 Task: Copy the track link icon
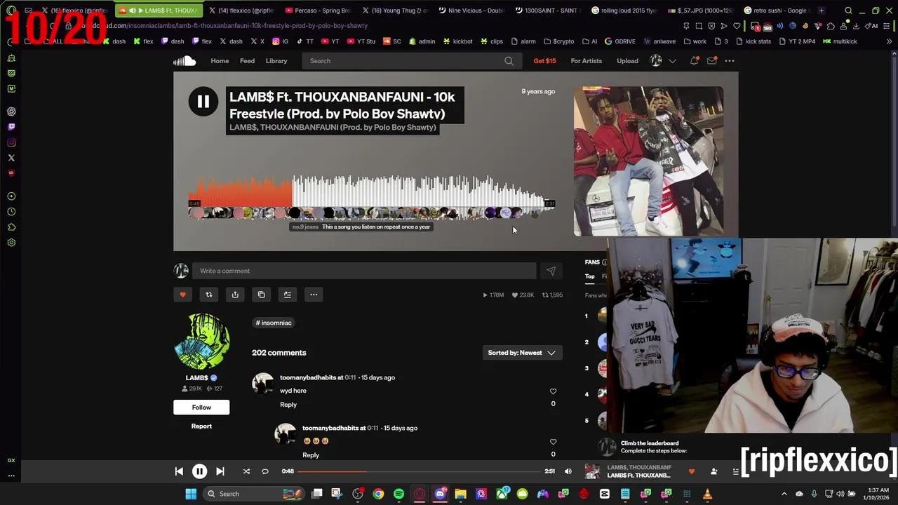pyautogui.click(x=261, y=295)
